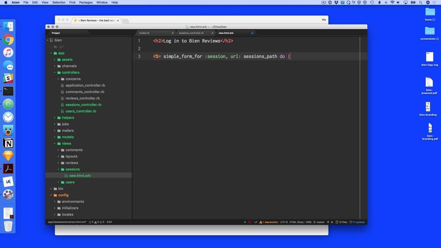
Task: Open the Packages menu
Action: pyautogui.click(x=85, y=3)
